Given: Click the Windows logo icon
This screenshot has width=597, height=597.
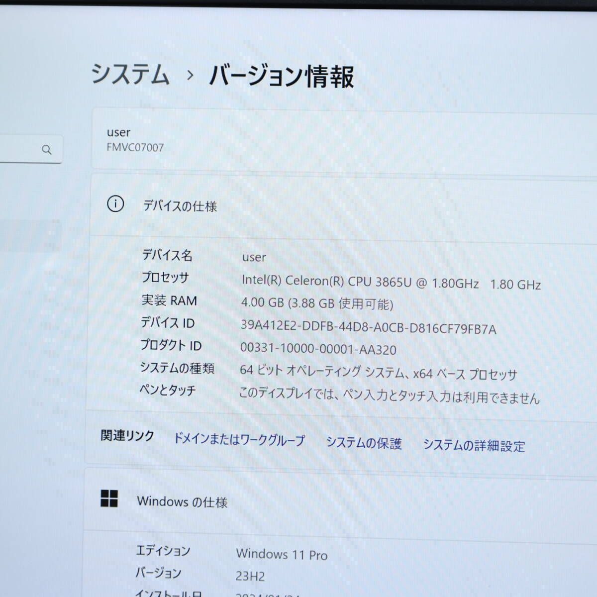Looking at the screenshot, I should click(109, 498).
